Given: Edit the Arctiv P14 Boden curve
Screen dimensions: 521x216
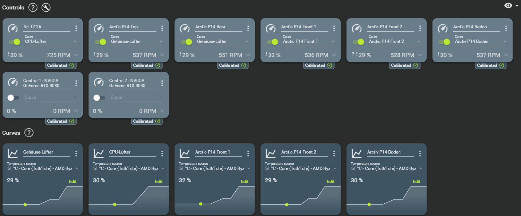Looking at the screenshot, I should tap(417, 182).
